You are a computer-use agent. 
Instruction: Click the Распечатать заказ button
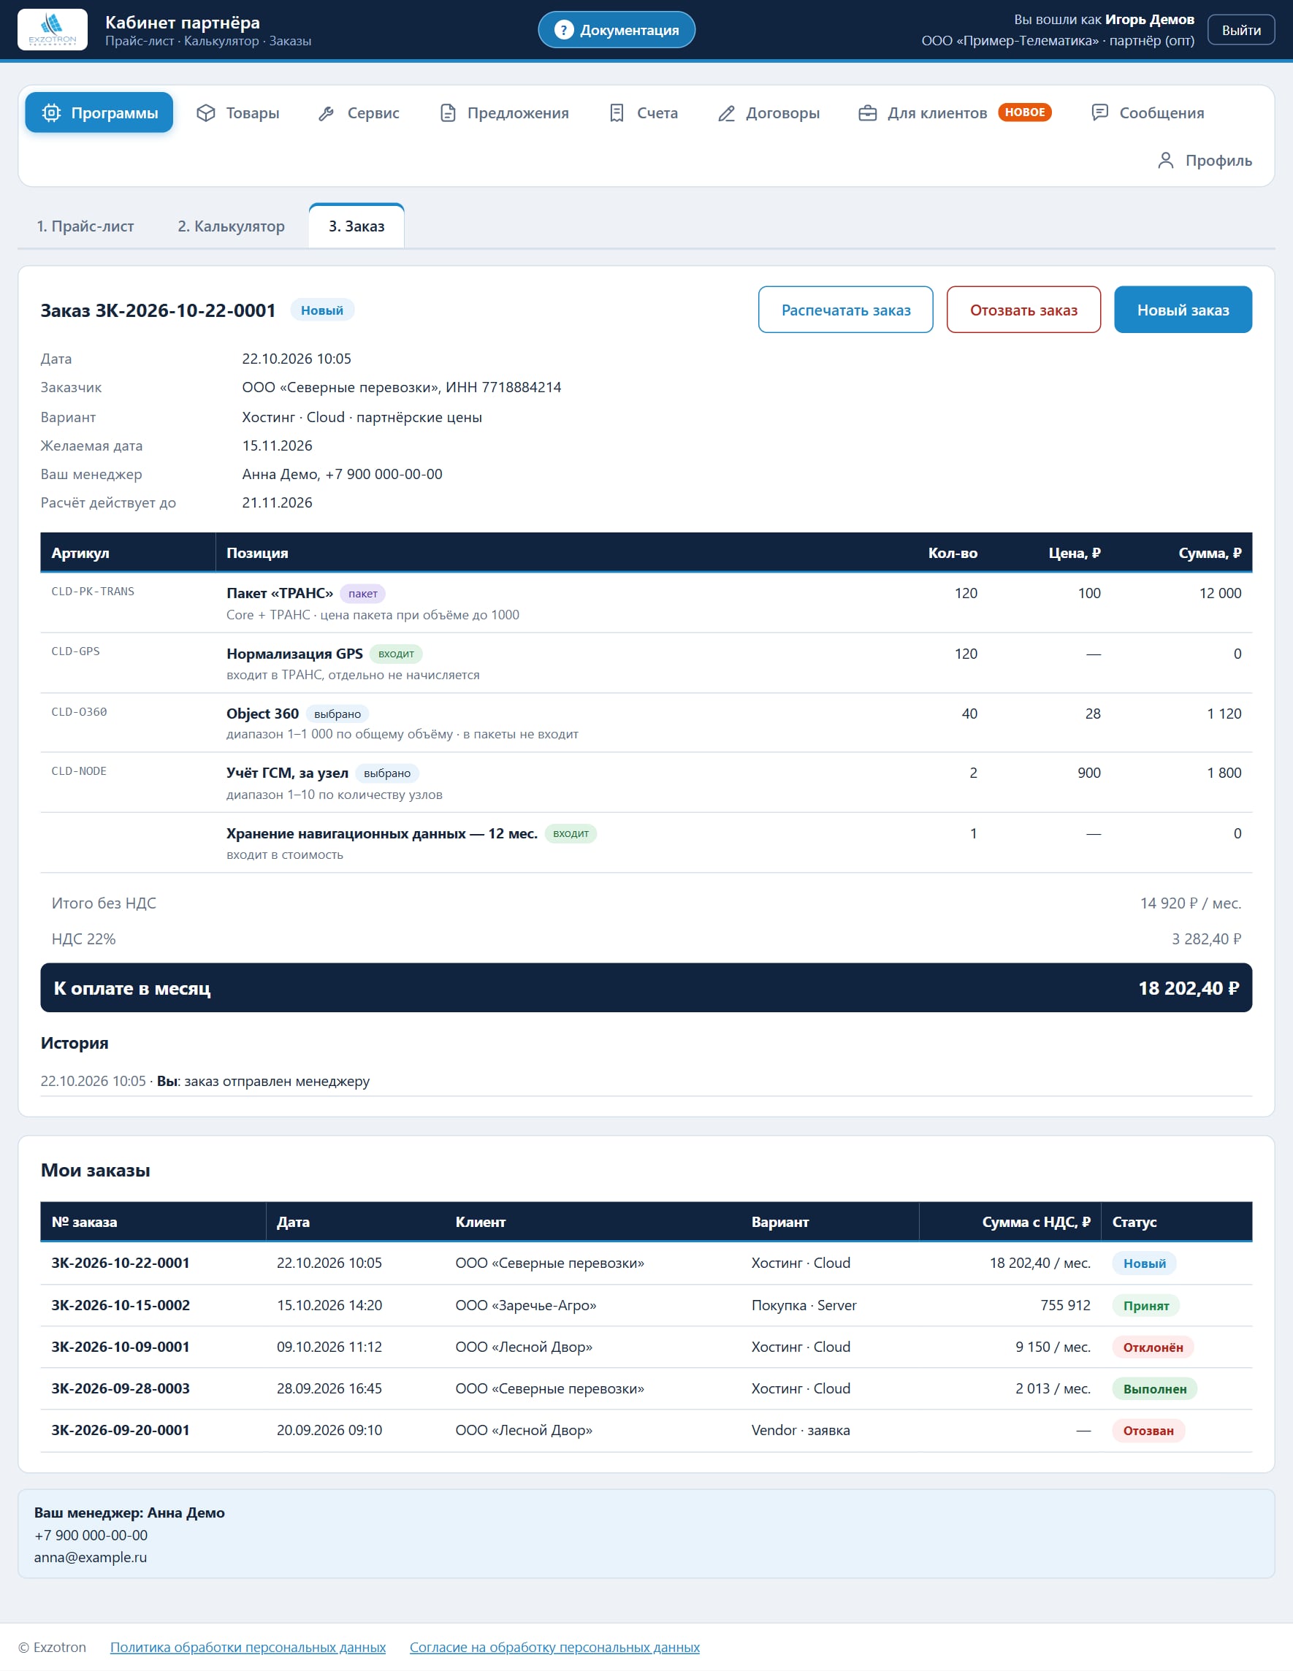[845, 310]
